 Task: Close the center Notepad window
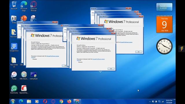pos(101,25)
